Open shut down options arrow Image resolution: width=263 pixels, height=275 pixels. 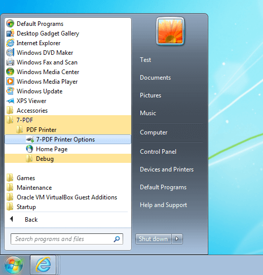pos(177,239)
